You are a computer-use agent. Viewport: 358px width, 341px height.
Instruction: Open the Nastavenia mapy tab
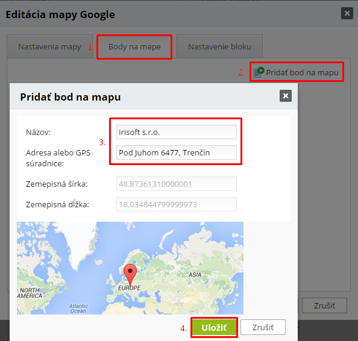(x=49, y=47)
